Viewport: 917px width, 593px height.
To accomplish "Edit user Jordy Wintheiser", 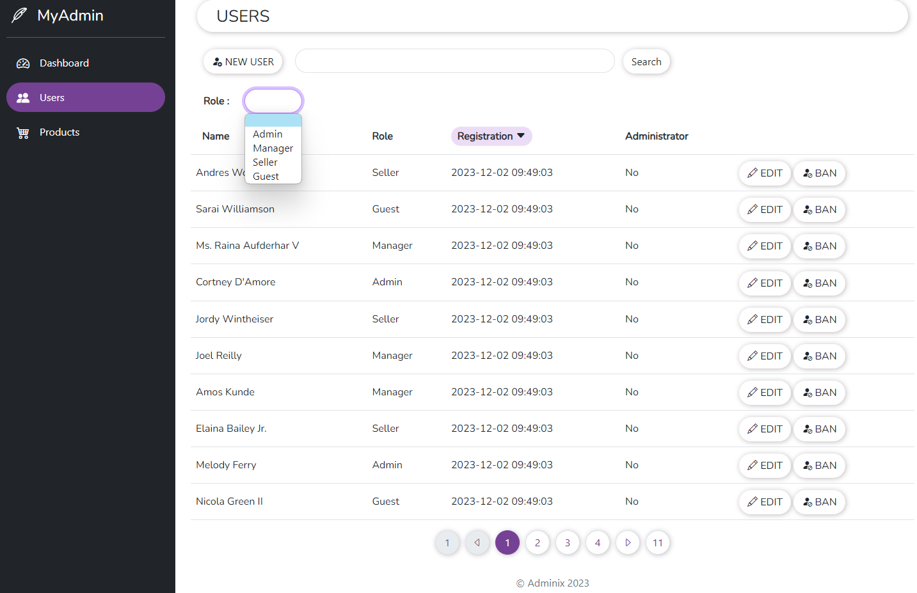I will (x=765, y=320).
